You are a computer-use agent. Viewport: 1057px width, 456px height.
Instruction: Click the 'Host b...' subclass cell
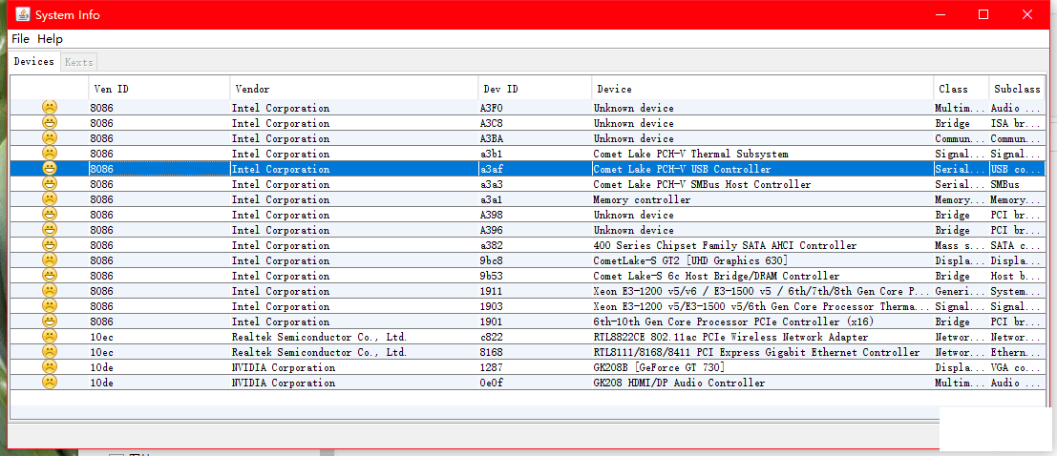tap(1017, 276)
